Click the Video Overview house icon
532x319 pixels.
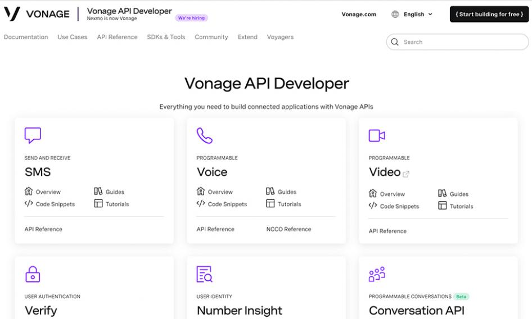pos(373,193)
